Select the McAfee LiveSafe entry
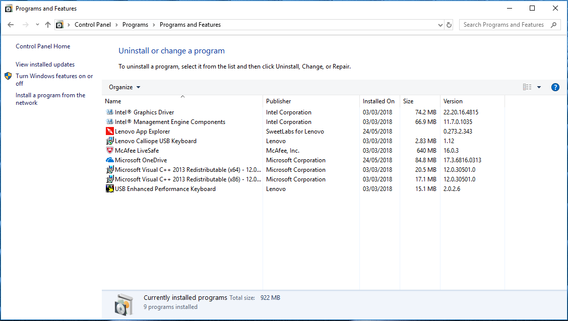 coord(137,150)
